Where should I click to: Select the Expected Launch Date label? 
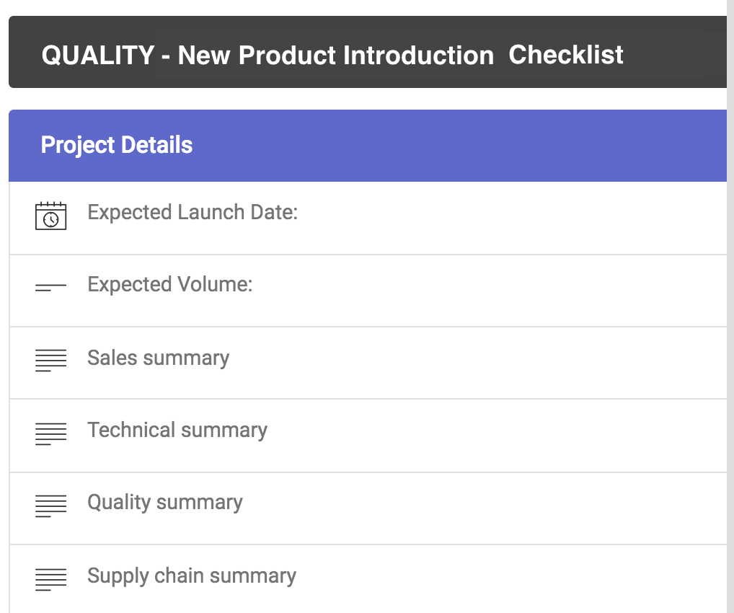pyautogui.click(x=193, y=213)
